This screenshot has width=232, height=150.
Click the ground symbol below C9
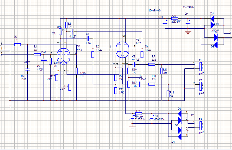188,33
